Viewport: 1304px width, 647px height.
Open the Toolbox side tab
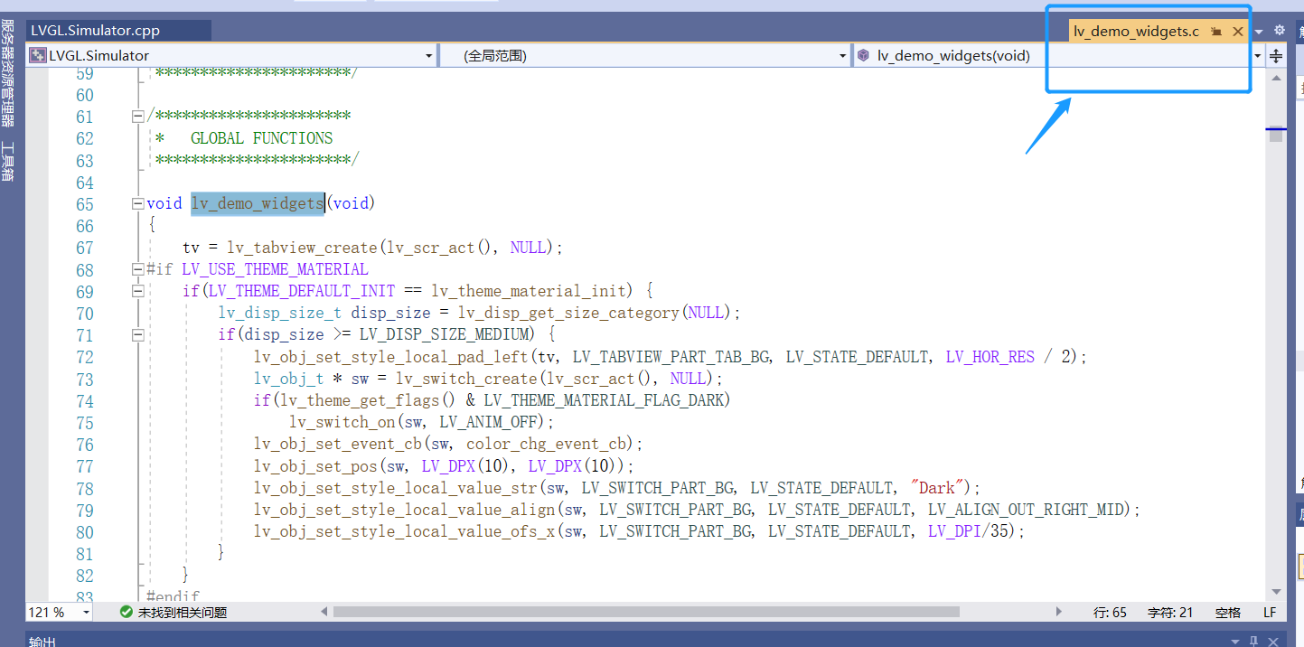click(x=7, y=161)
